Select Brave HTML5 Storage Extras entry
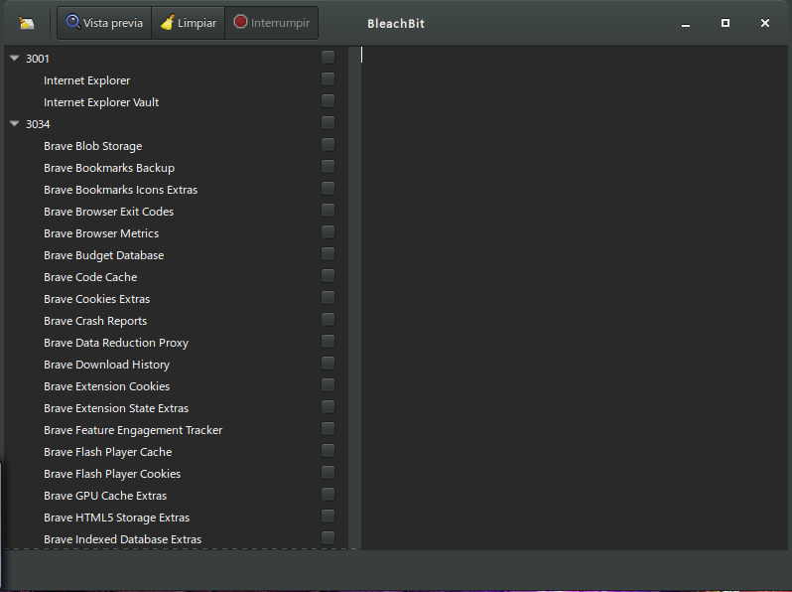 [x=117, y=518]
